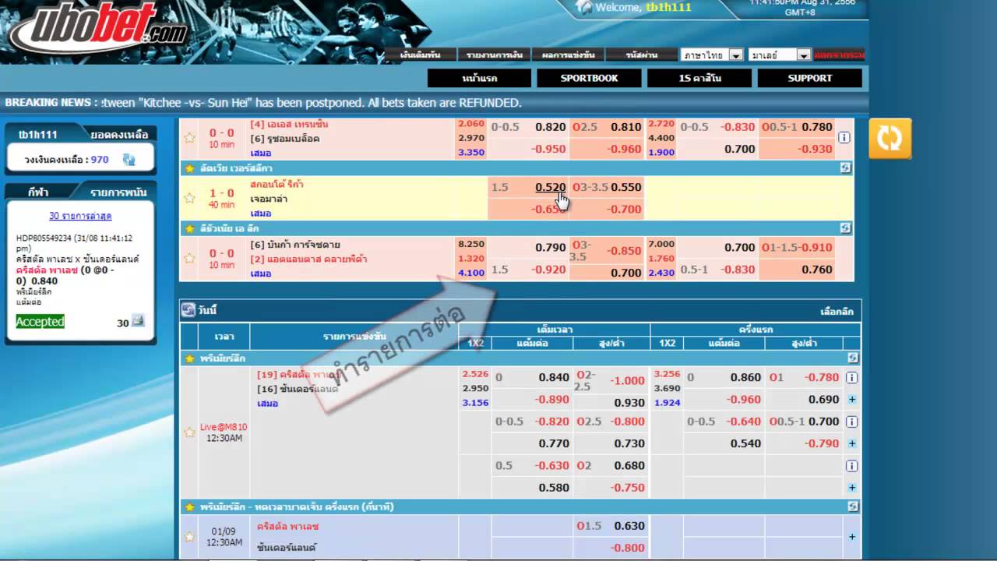Image resolution: width=997 pixels, height=561 pixels.
Task: Open info icon for เอเอส เทรนชิ้น match
Action: point(844,137)
